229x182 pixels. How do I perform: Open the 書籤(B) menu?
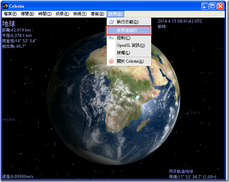click(x=97, y=14)
